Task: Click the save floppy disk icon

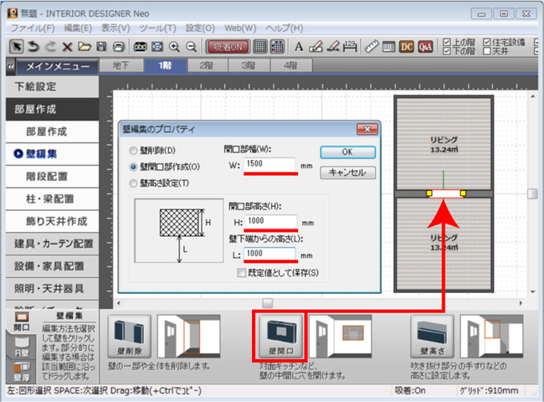Action: click(x=101, y=46)
